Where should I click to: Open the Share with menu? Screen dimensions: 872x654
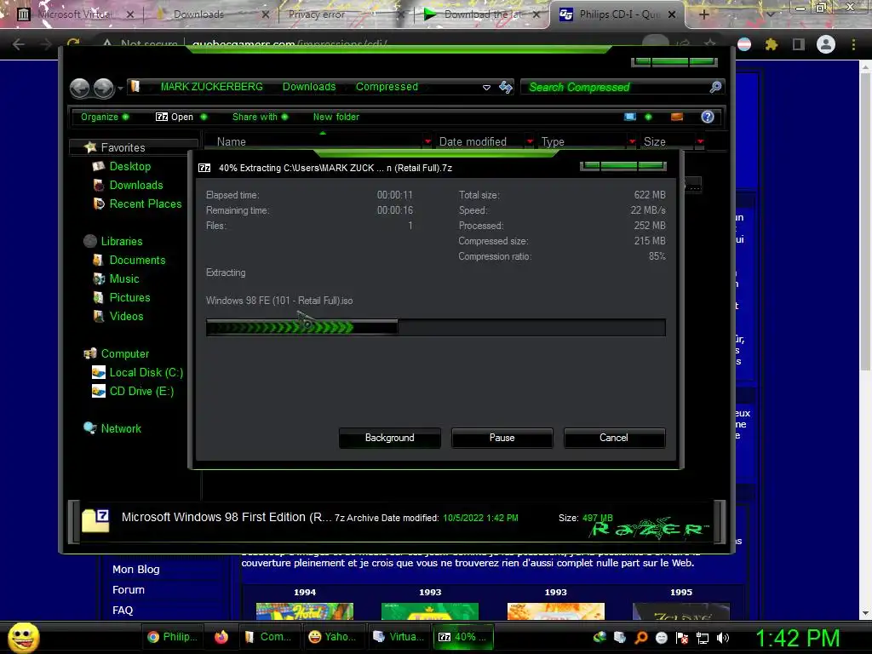click(260, 117)
